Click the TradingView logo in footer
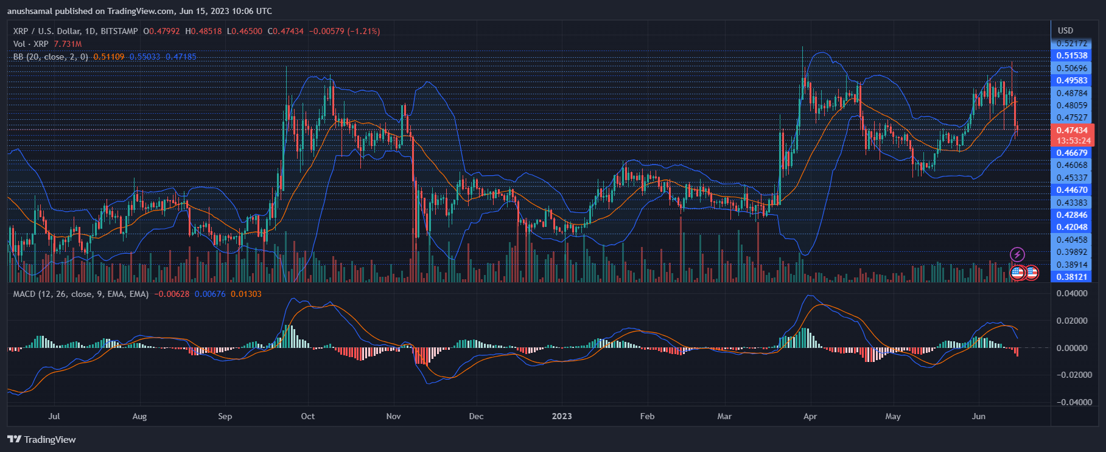1106x452 pixels. [x=42, y=439]
